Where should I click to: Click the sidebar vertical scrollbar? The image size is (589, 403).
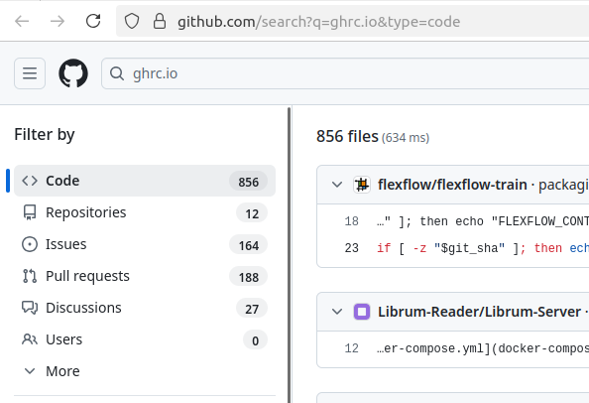pyautogui.click(x=289, y=255)
